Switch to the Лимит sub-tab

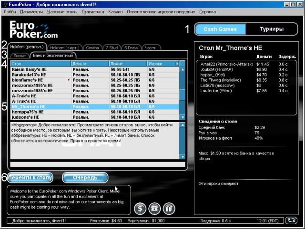click(x=20, y=56)
